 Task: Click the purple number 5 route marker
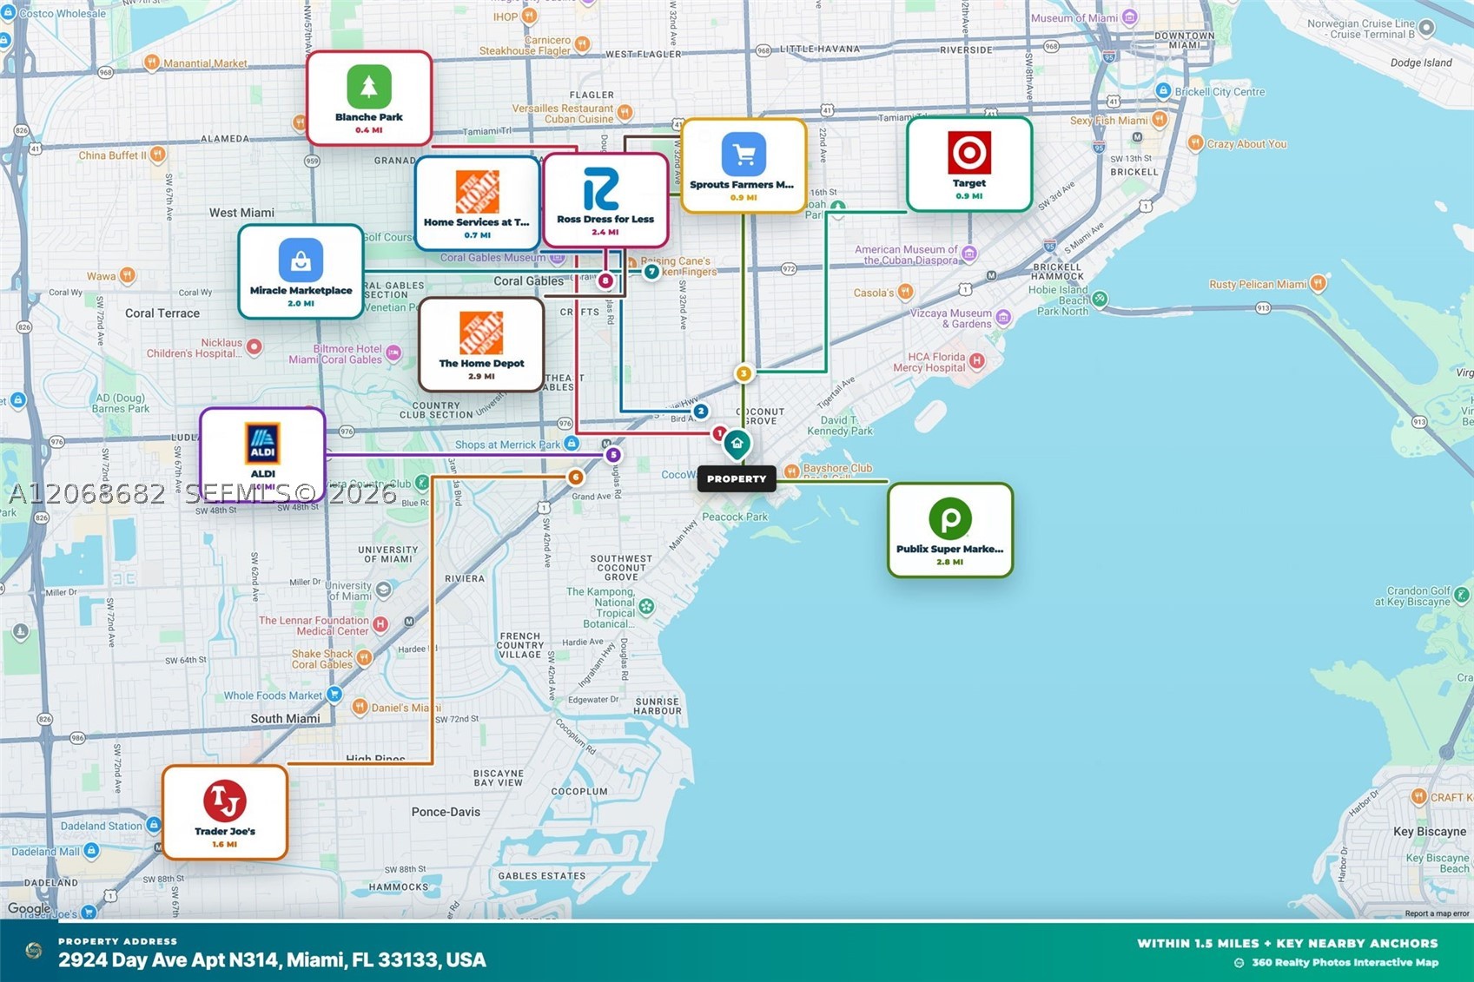tap(613, 454)
